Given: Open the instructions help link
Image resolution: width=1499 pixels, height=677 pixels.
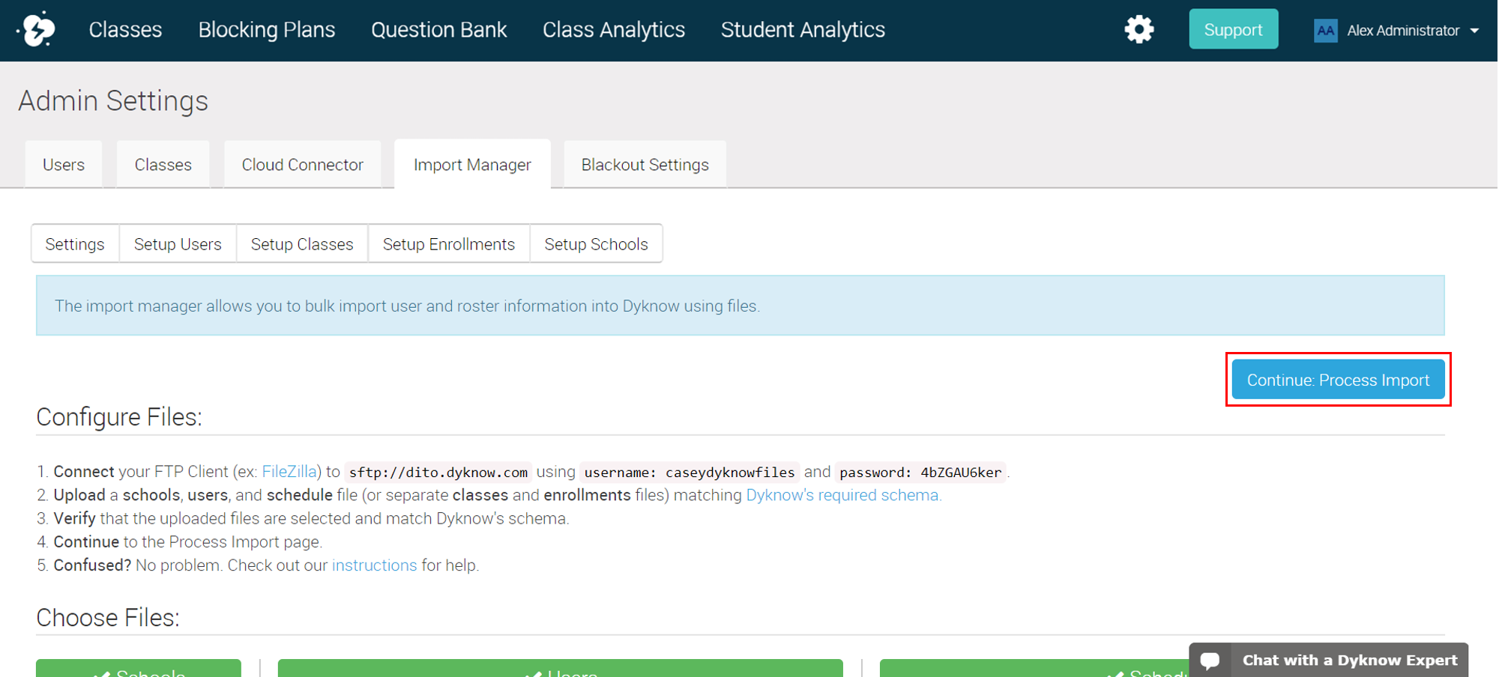Looking at the screenshot, I should 374,565.
